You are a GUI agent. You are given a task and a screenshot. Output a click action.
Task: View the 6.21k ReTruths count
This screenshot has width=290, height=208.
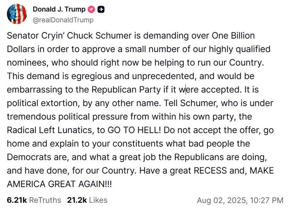tap(34, 200)
